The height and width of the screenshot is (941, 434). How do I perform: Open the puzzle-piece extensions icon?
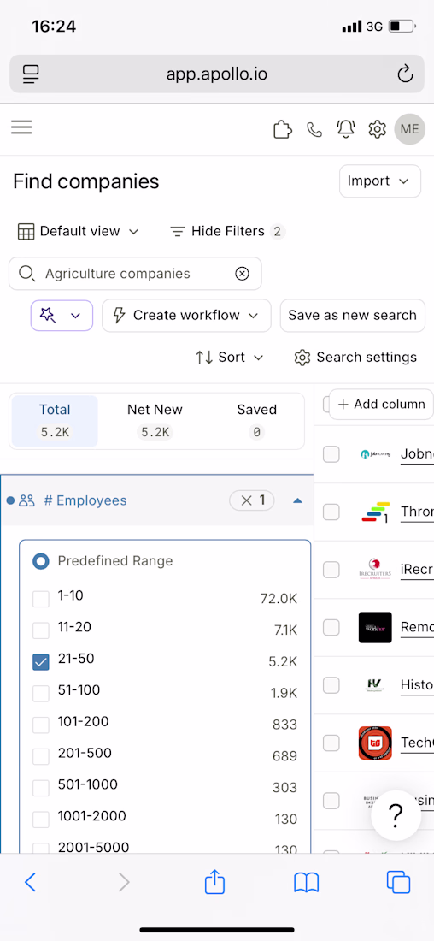(283, 129)
